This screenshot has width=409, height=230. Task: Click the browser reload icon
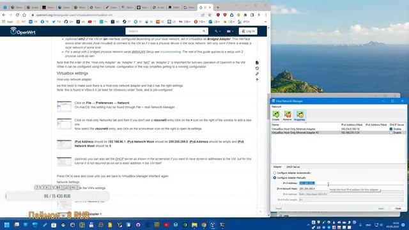[17, 15]
